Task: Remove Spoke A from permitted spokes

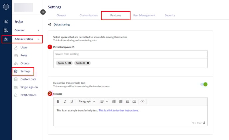Action: click(70, 63)
